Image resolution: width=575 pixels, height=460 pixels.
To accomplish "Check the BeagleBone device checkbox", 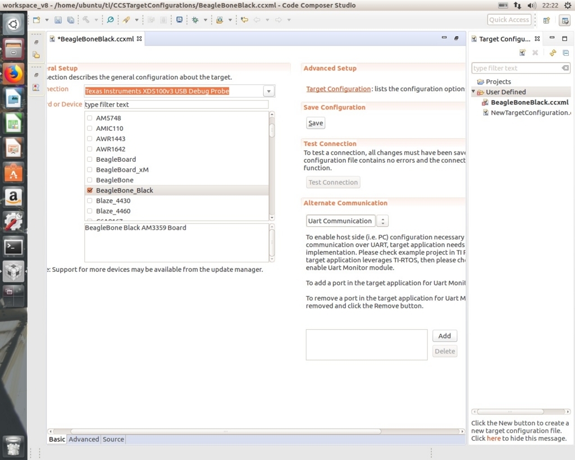I will click(x=89, y=180).
